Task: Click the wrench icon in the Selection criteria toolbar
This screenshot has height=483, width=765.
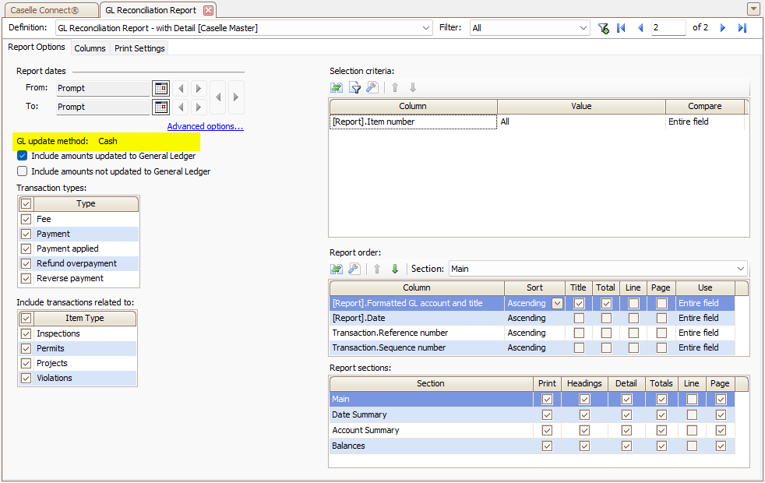Action: (372, 87)
